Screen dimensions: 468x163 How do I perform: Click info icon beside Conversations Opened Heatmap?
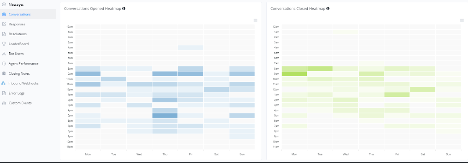[124, 9]
